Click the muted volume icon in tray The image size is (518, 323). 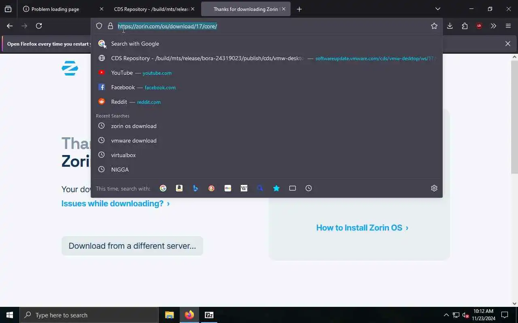[x=466, y=315]
